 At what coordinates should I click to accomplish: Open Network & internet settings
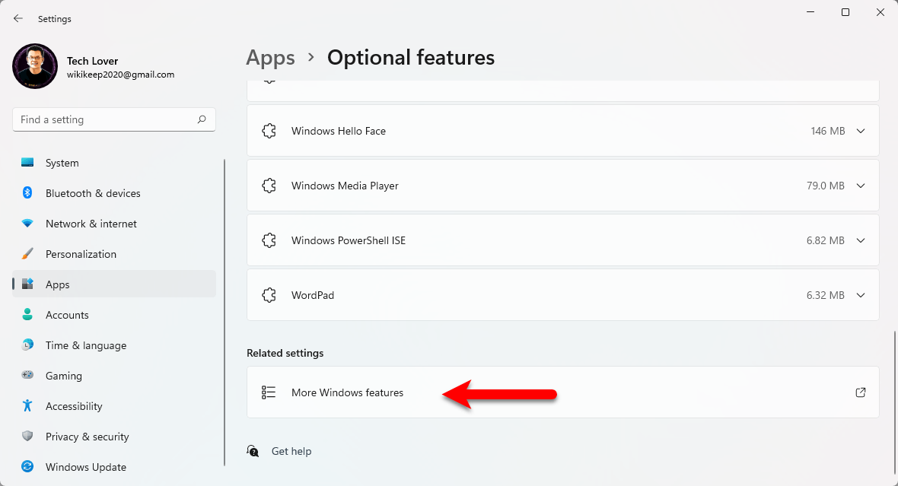pos(114,224)
